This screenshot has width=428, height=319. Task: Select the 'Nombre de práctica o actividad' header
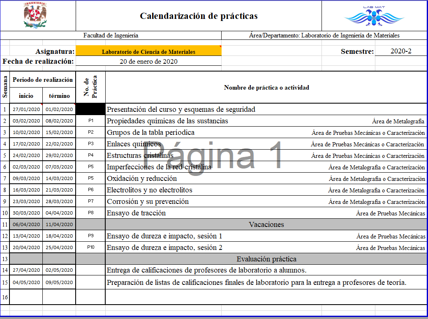(x=266, y=88)
